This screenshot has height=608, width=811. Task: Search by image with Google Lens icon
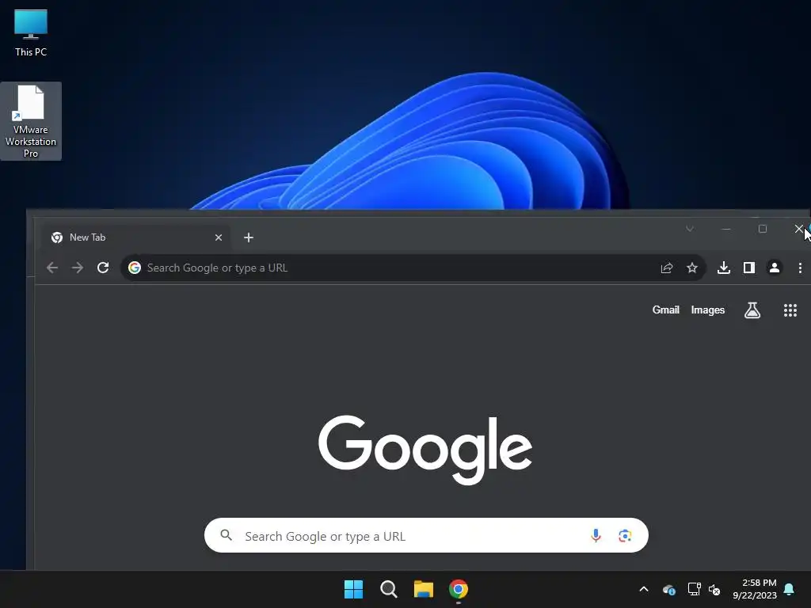point(625,536)
